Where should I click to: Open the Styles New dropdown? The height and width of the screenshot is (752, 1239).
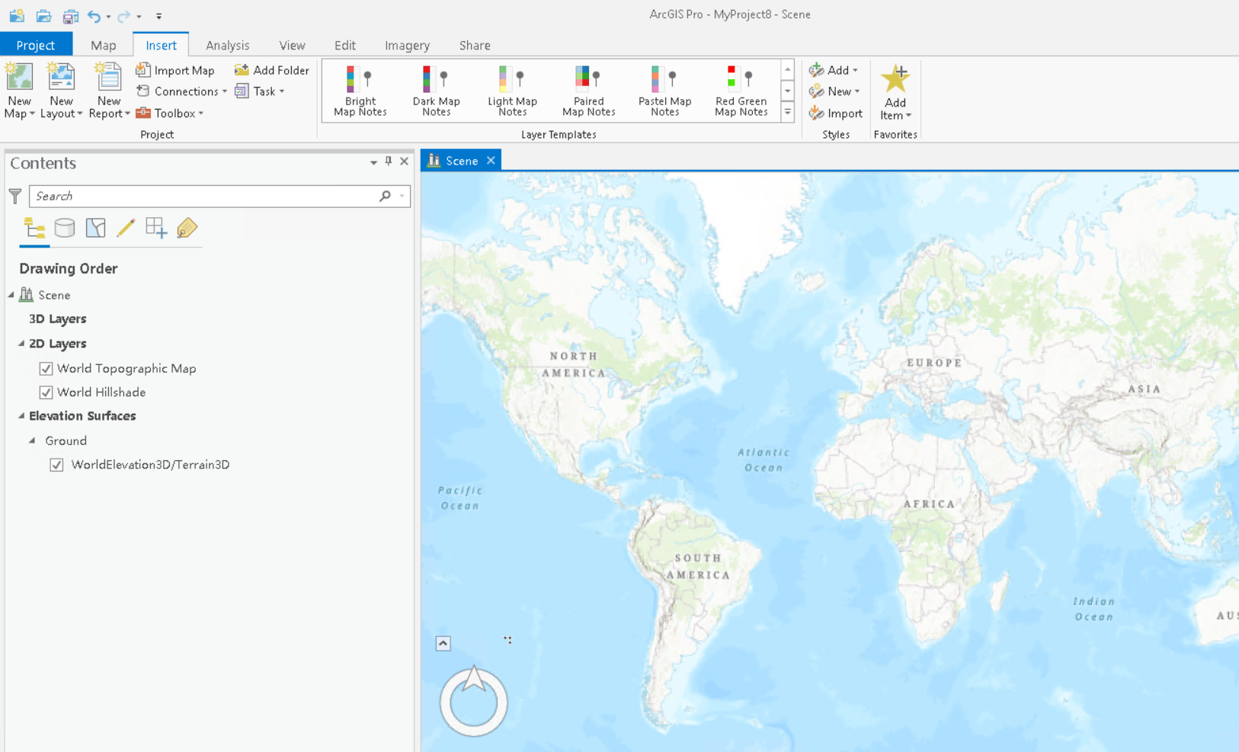click(x=834, y=91)
